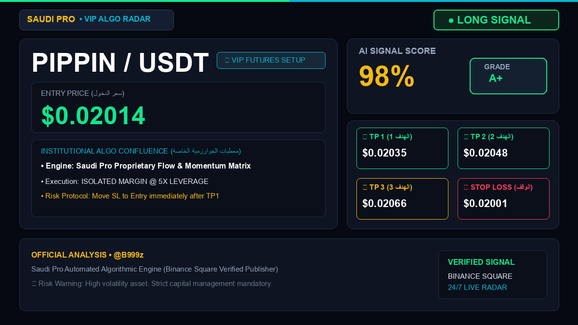Click the Risk Warning icon
This screenshot has height=325, width=578.
[x=34, y=284]
